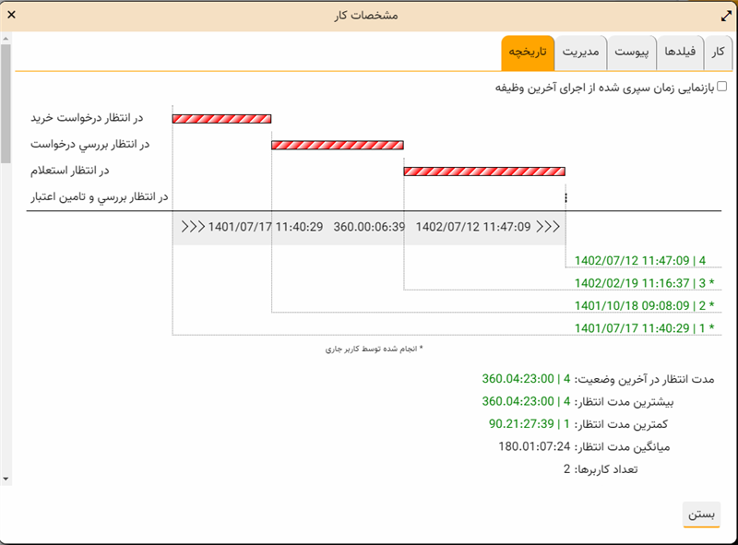
Task: Click the striped bar for در انتظار بررسي درخواست
Action: click(x=338, y=145)
